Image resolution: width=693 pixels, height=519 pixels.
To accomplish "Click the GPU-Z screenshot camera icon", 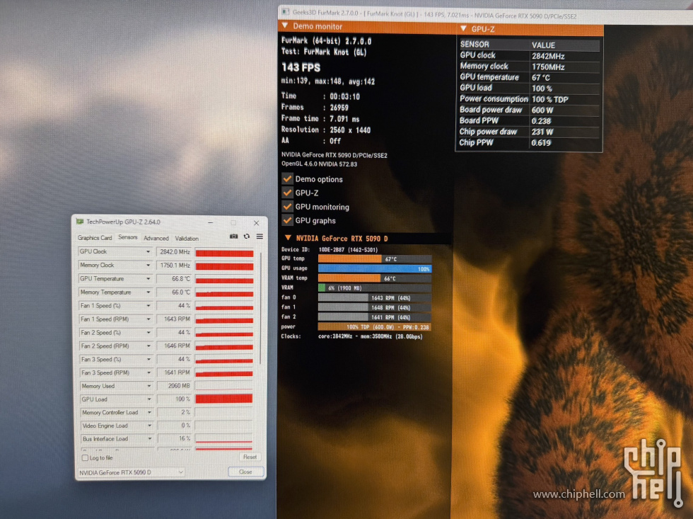I will coord(233,236).
